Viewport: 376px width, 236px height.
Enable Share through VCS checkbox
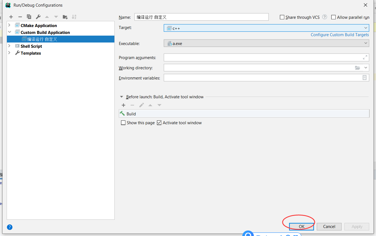click(x=282, y=17)
